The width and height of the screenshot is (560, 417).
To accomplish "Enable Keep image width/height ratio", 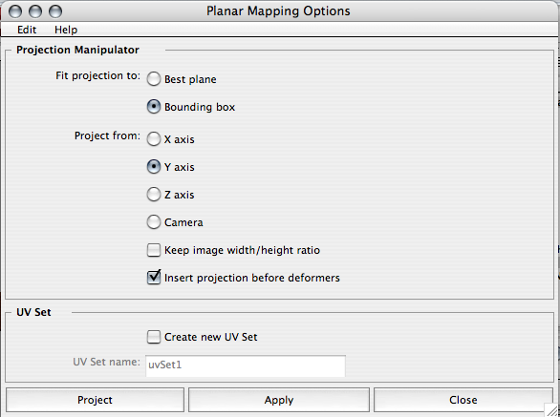I will (x=154, y=250).
